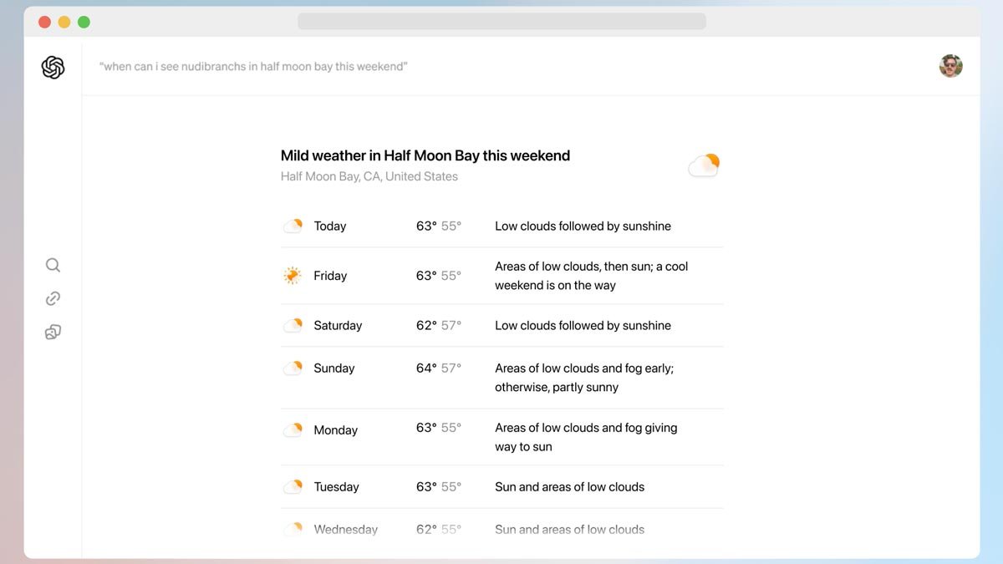Click the 'Half Moon Bay, CA, United States' location
Screen dimensions: 1003x564
coord(369,176)
